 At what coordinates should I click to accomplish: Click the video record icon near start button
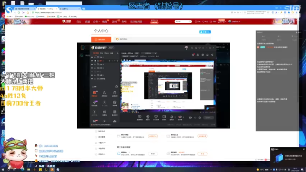click(x=190, y=118)
